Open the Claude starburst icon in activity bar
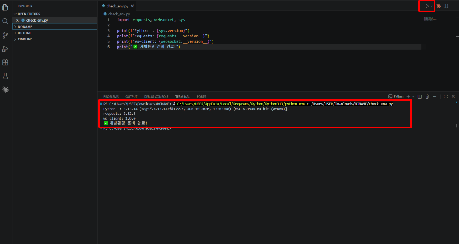Screen dimensions: 459x244 point(5,89)
